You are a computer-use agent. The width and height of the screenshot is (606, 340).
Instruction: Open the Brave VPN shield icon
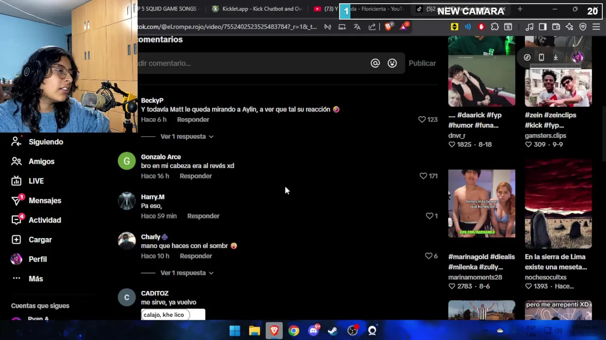coord(583,27)
